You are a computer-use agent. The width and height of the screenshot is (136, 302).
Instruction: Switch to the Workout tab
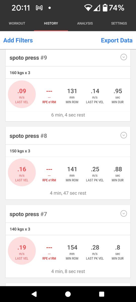17,23
